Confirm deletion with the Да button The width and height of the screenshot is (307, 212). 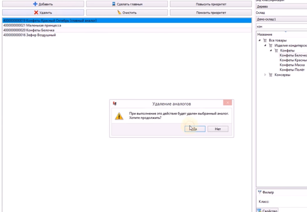pos(195,129)
